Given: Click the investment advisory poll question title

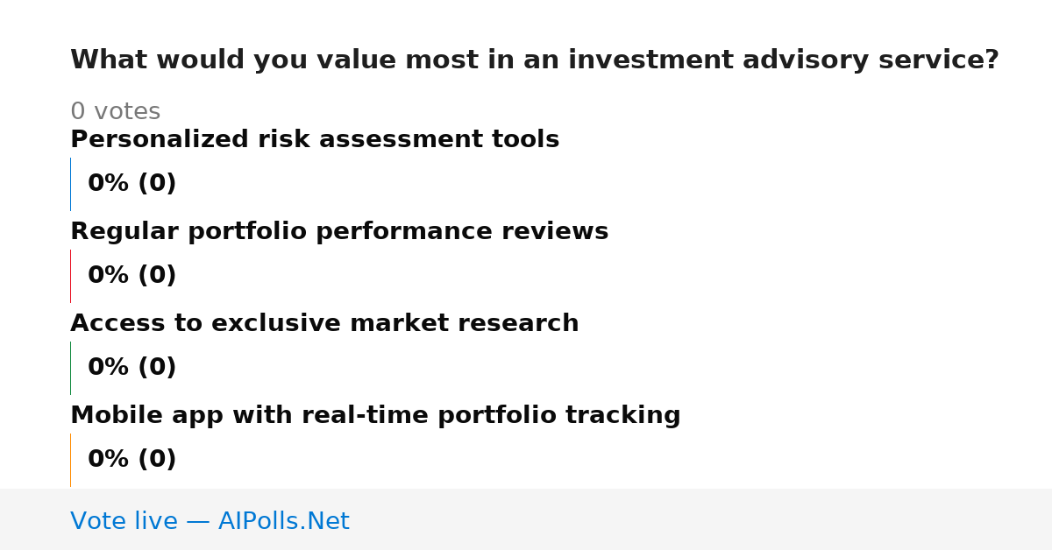Looking at the screenshot, I should click(x=535, y=60).
